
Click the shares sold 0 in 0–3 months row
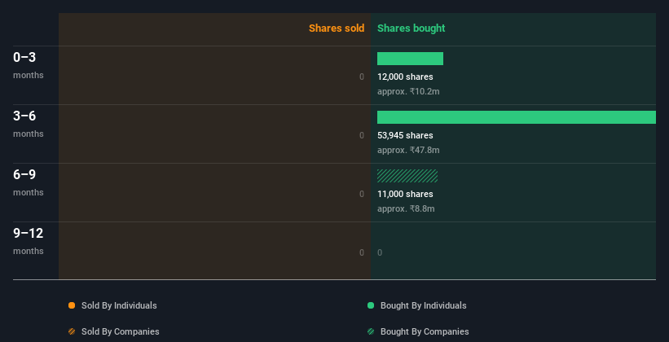click(362, 77)
